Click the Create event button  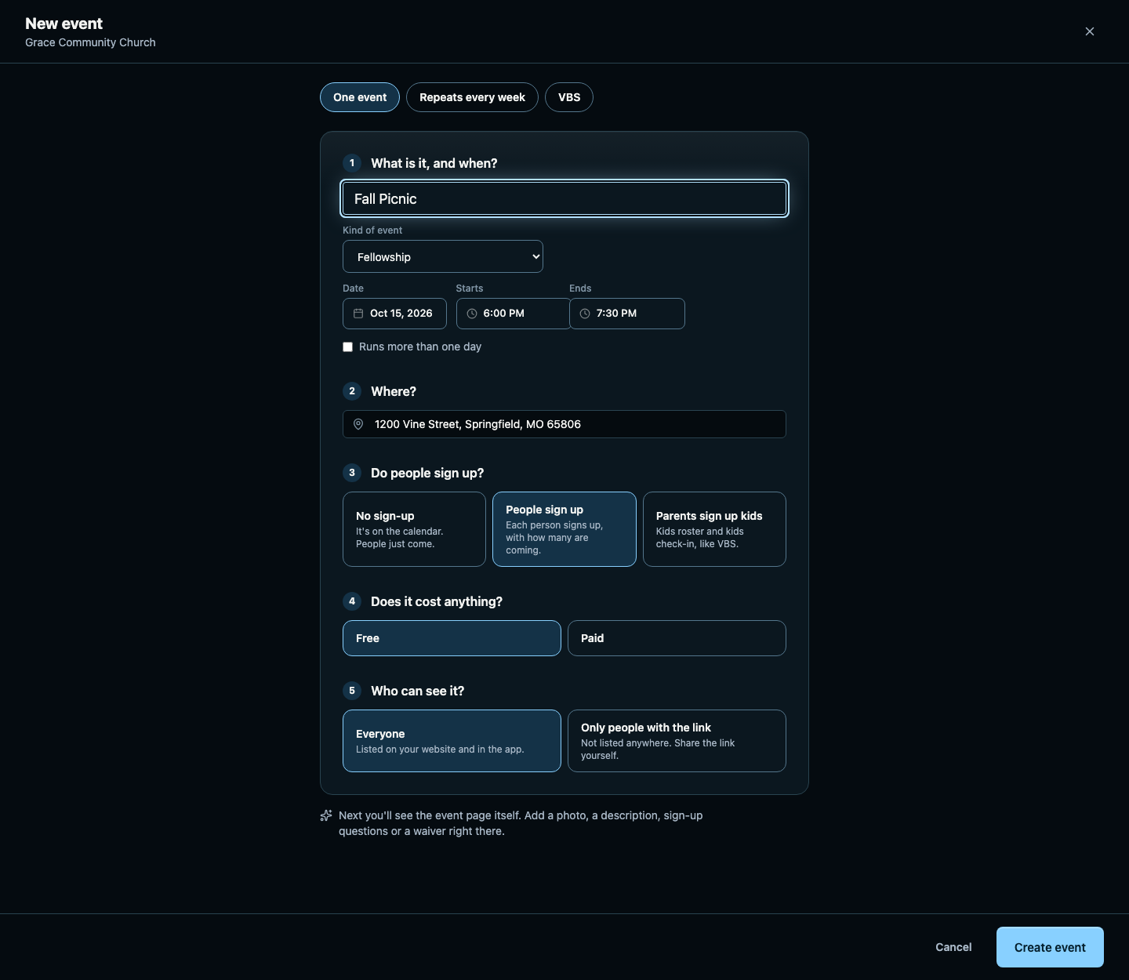pos(1050,947)
